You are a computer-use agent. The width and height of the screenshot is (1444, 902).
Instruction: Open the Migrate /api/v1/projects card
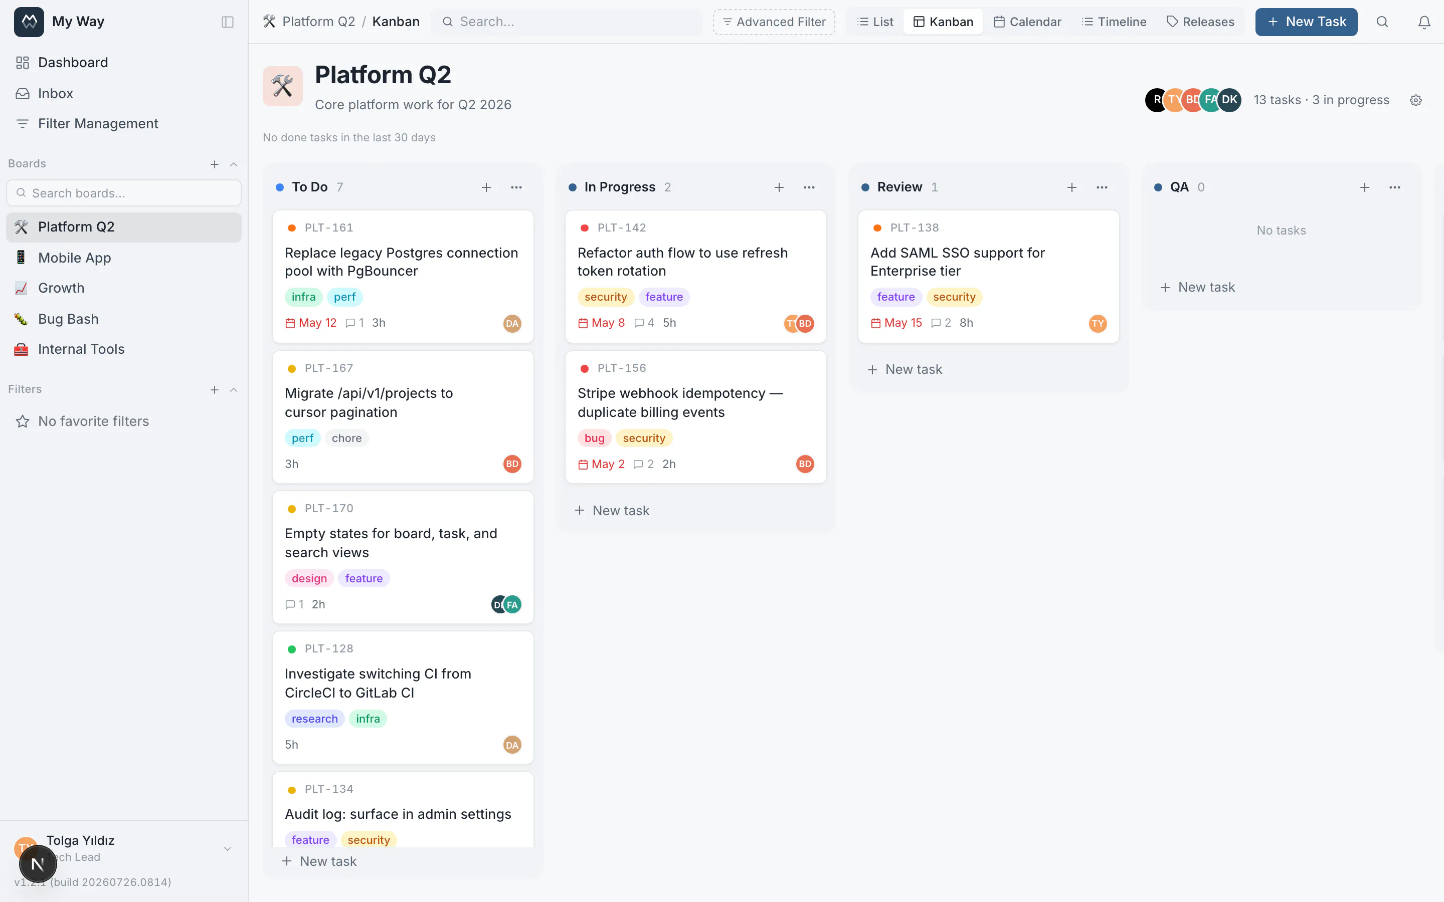[x=403, y=417]
